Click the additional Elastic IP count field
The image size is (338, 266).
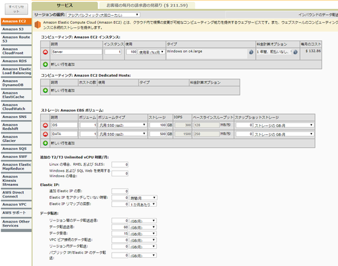click(120, 191)
